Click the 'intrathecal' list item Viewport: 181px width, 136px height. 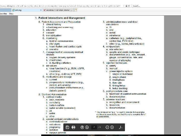(x=115, y=36)
